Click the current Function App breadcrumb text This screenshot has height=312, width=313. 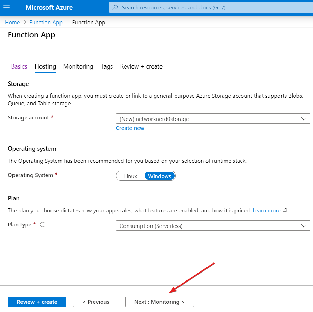[x=89, y=23]
